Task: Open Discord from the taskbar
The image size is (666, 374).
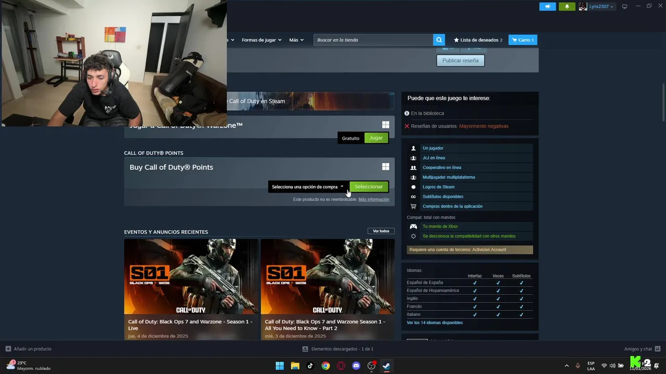Action: click(x=356, y=366)
